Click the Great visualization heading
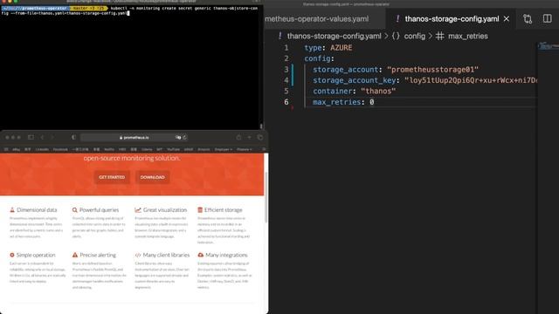Screen dimensions: 559x314 165,210
